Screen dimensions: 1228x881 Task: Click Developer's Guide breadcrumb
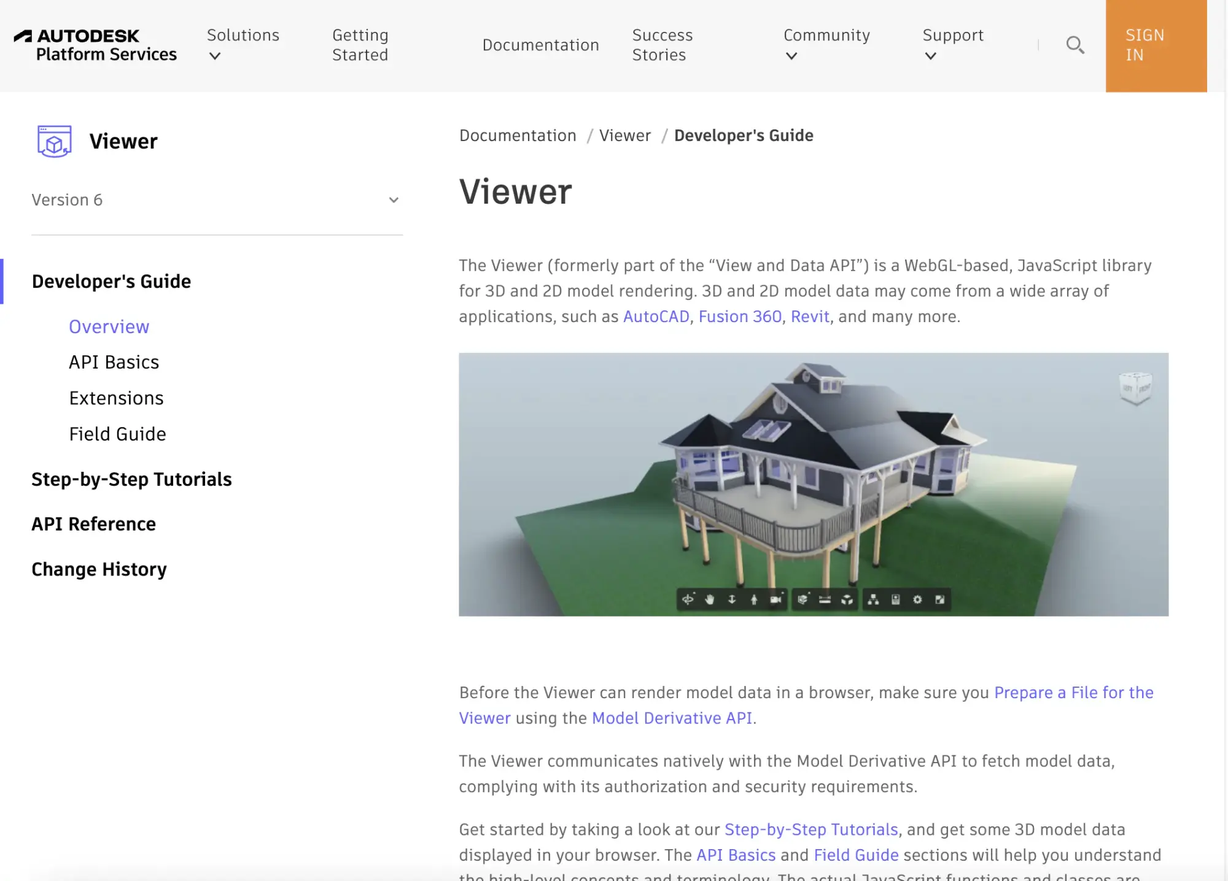point(744,136)
